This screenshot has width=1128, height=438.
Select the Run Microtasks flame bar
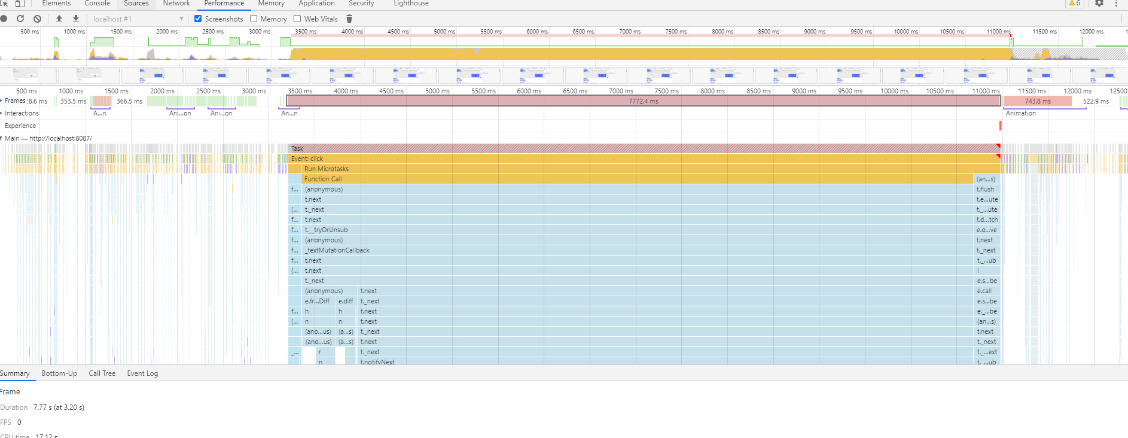pos(651,169)
